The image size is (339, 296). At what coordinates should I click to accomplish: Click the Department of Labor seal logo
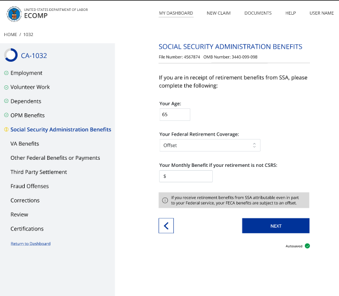coord(14,14)
